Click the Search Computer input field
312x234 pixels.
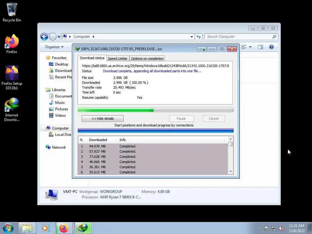click(239, 37)
